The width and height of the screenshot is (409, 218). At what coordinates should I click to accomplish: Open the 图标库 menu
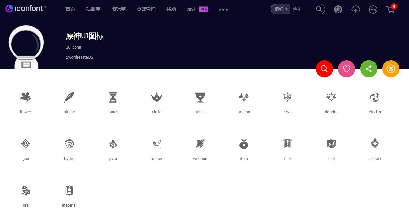coord(118,9)
